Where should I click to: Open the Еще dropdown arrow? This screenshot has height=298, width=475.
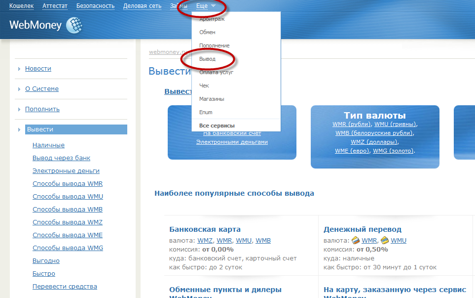[x=213, y=6]
